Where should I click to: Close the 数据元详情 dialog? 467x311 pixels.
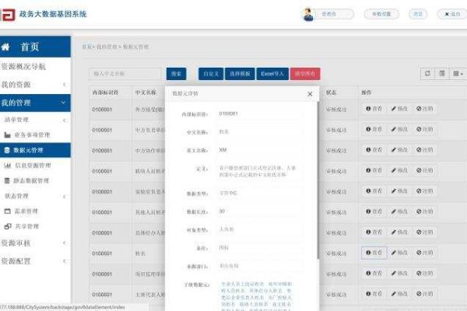click(310, 94)
